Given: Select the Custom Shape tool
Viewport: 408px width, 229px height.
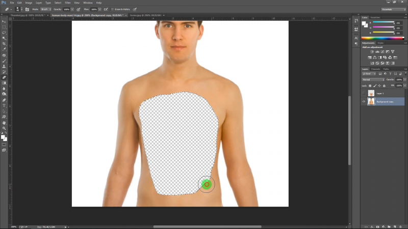Looking at the screenshot, I should tap(4, 117).
